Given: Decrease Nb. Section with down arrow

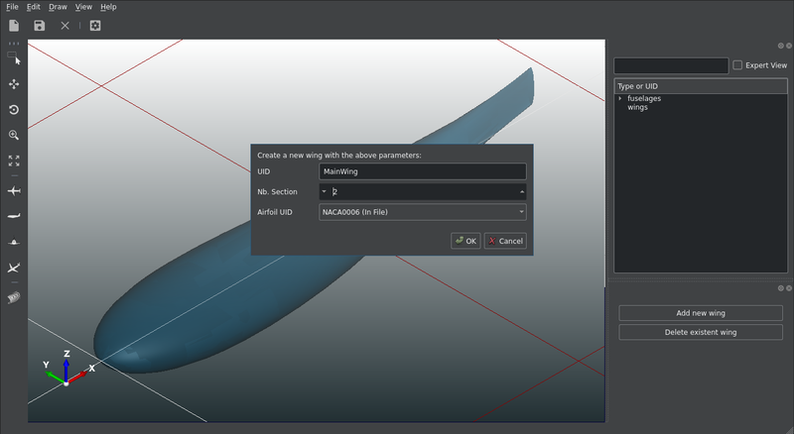Looking at the screenshot, I should pyautogui.click(x=324, y=192).
